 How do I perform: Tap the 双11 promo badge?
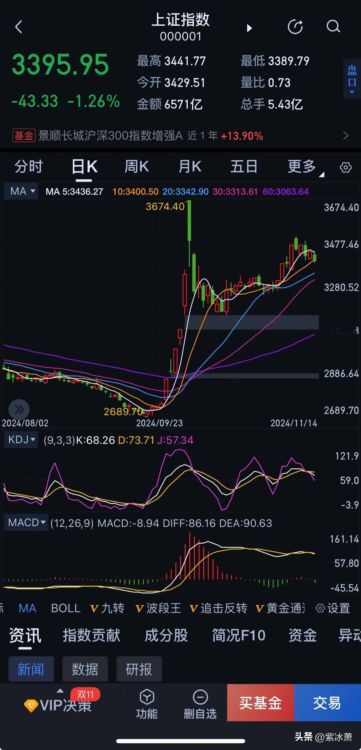pos(85,695)
